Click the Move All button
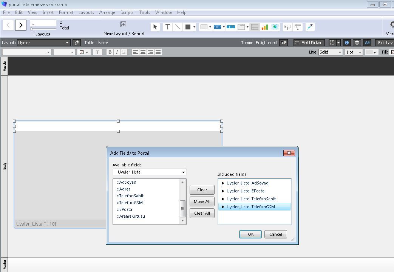Viewport: 394px width, 272px height. (202, 201)
